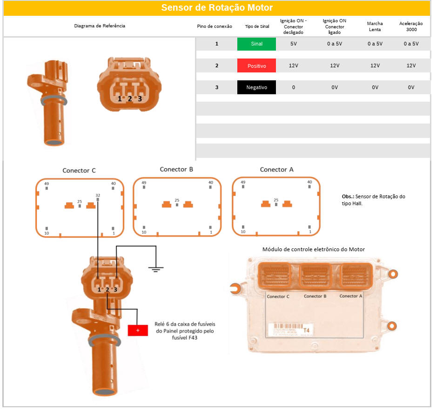The width and height of the screenshot is (436, 410).
Task: Click pin 25 on Conector B outline
Action: (177, 204)
